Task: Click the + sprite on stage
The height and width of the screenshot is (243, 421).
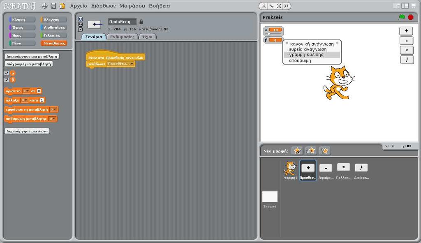Action: (406, 31)
